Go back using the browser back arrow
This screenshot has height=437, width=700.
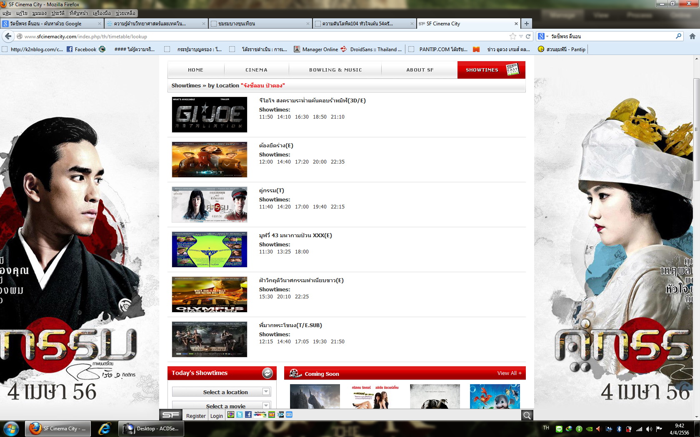[x=8, y=36]
